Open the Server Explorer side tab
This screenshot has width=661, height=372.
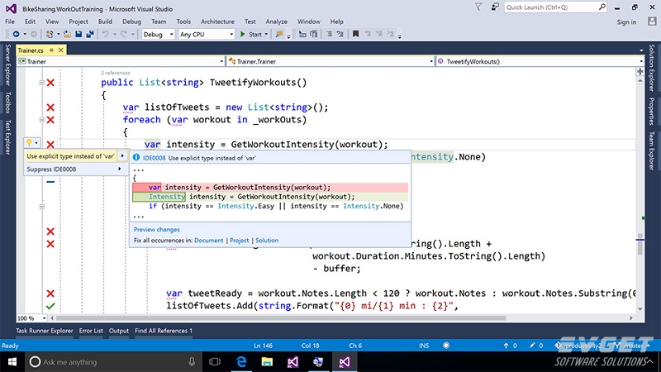click(x=7, y=65)
